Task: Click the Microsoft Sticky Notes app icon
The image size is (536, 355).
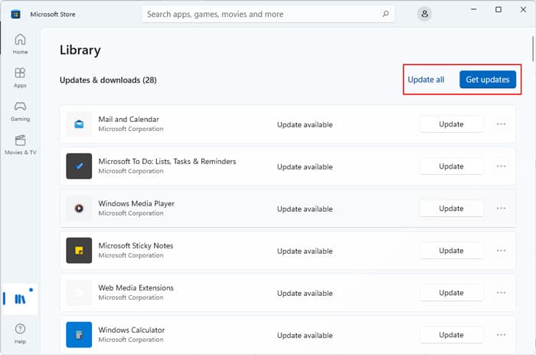Action: click(x=79, y=250)
